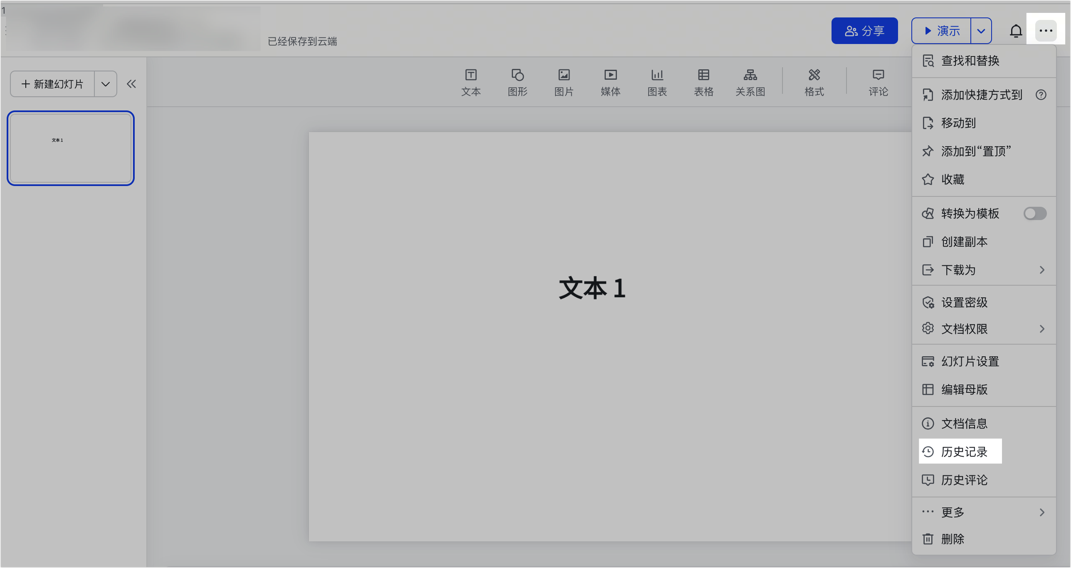Insert a chart with 图表 icon
The width and height of the screenshot is (1071, 568).
[x=657, y=82]
